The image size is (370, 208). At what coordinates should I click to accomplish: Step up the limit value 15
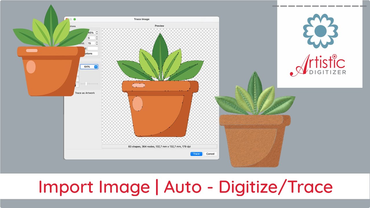97,42
